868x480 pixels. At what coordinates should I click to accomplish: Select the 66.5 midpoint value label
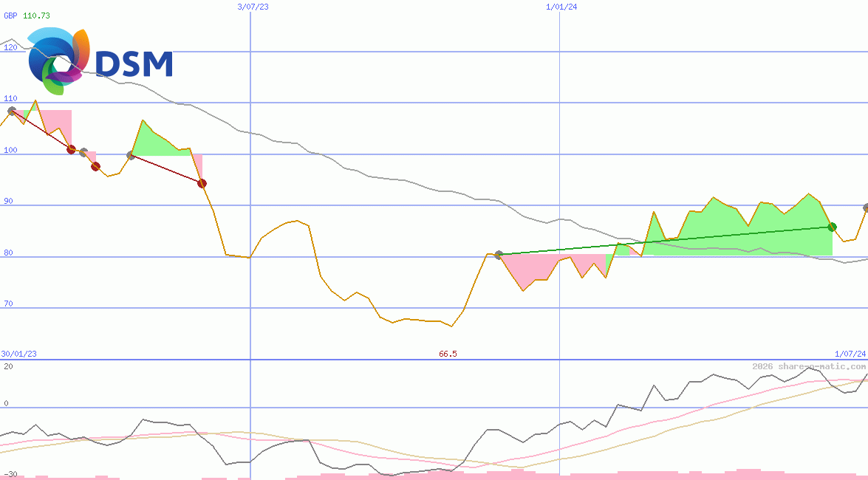[447, 354]
